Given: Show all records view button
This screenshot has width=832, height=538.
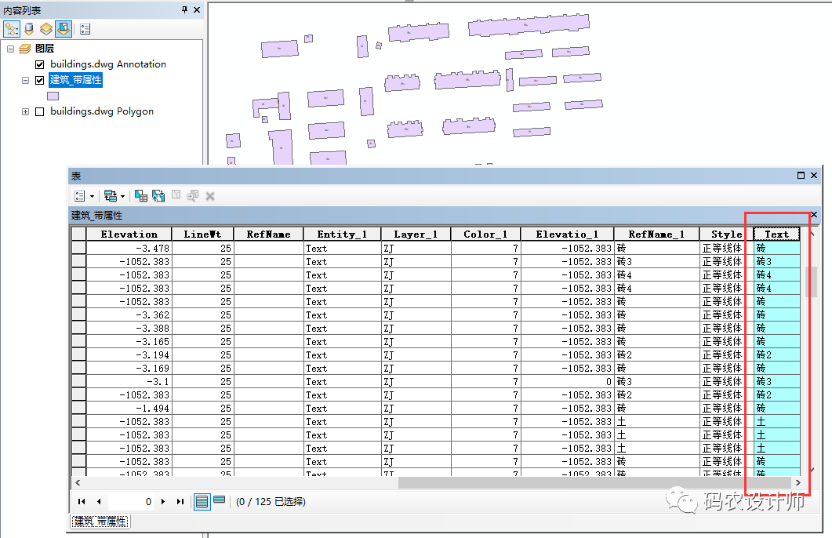Looking at the screenshot, I should [x=202, y=501].
